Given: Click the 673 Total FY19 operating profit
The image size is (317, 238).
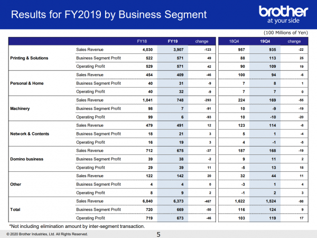Looking at the screenshot, I should (x=180, y=218).
